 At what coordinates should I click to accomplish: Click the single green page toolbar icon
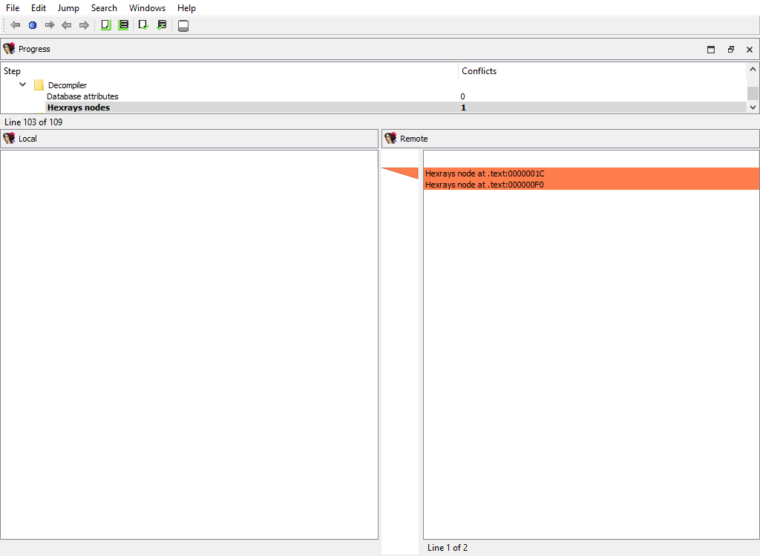point(105,25)
